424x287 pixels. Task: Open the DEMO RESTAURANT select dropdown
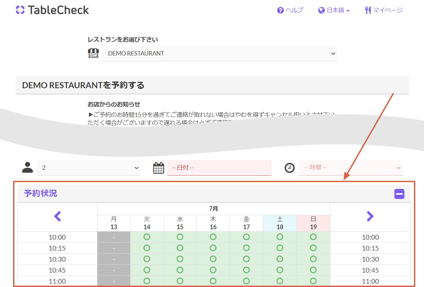(220, 53)
